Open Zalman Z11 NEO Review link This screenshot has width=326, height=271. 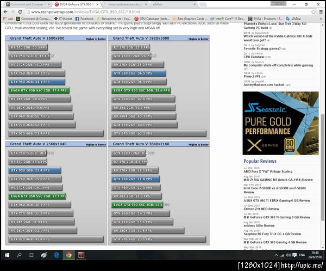(261, 209)
